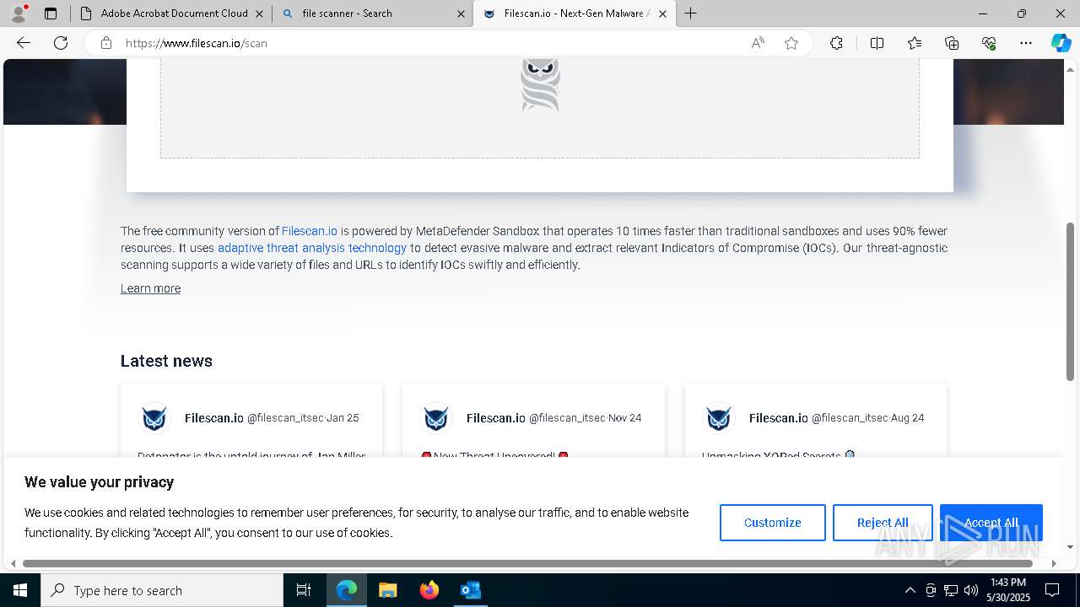Close the Filescan.io tab
The height and width of the screenshot is (607, 1080).
662,13
